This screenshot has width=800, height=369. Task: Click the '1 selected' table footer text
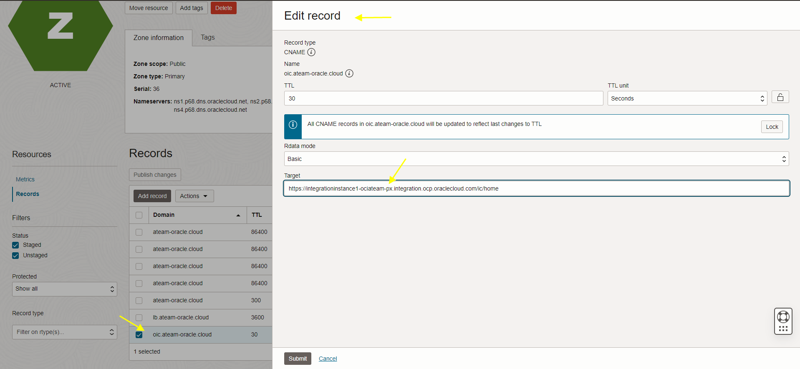tap(147, 351)
